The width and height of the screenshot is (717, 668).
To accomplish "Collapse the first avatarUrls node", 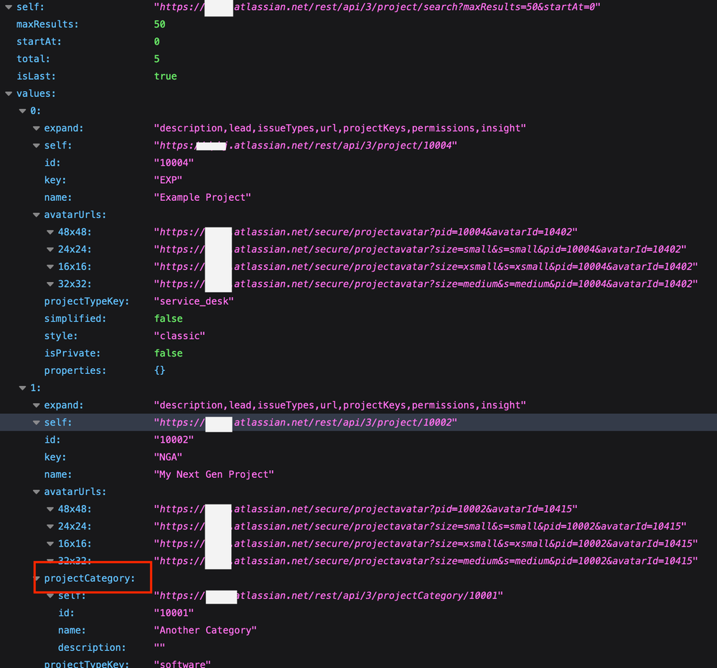I will [x=36, y=214].
